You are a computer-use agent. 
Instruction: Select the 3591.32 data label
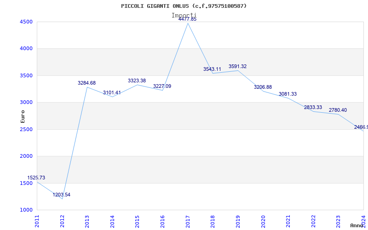click(x=237, y=66)
